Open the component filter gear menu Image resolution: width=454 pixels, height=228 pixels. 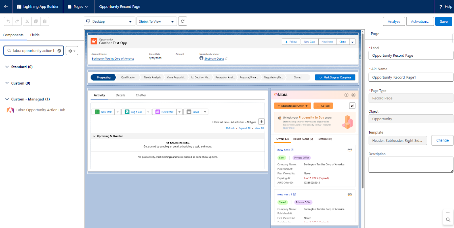72,51
